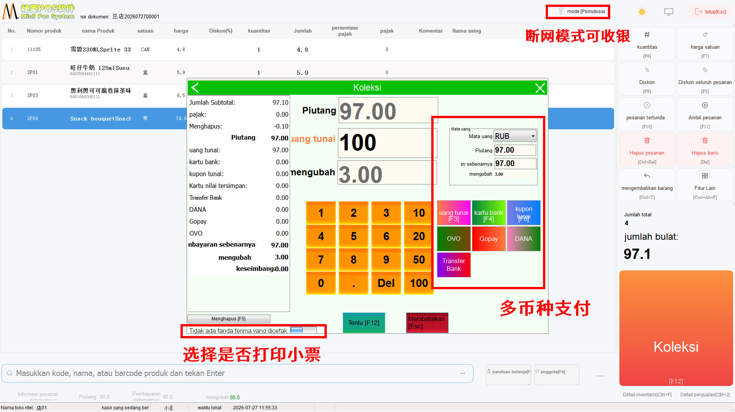Tap keypad number 6

[x=386, y=236]
